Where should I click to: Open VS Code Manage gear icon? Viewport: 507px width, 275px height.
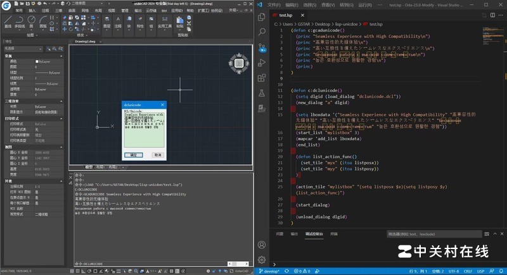pos(262,259)
